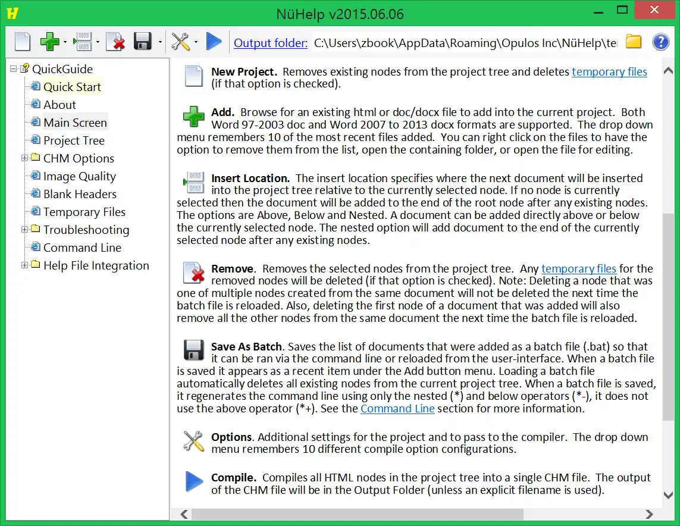680x526 pixels.
Task: Click the Remove icon in help content
Action: (x=193, y=273)
